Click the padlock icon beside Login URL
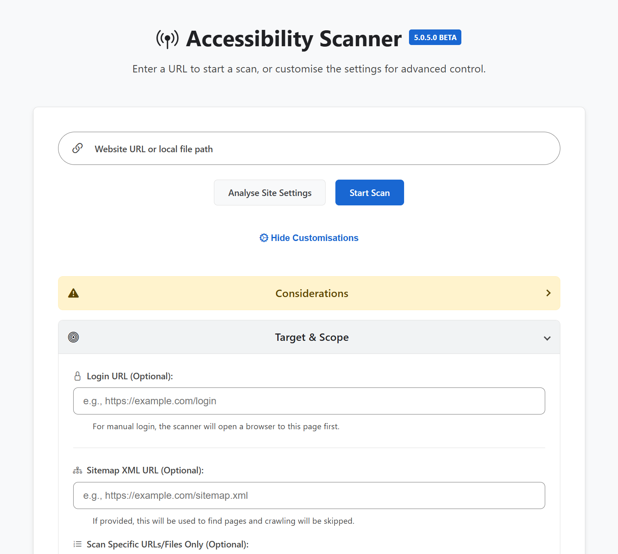Image resolution: width=618 pixels, height=554 pixels. click(x=77, y=376)
